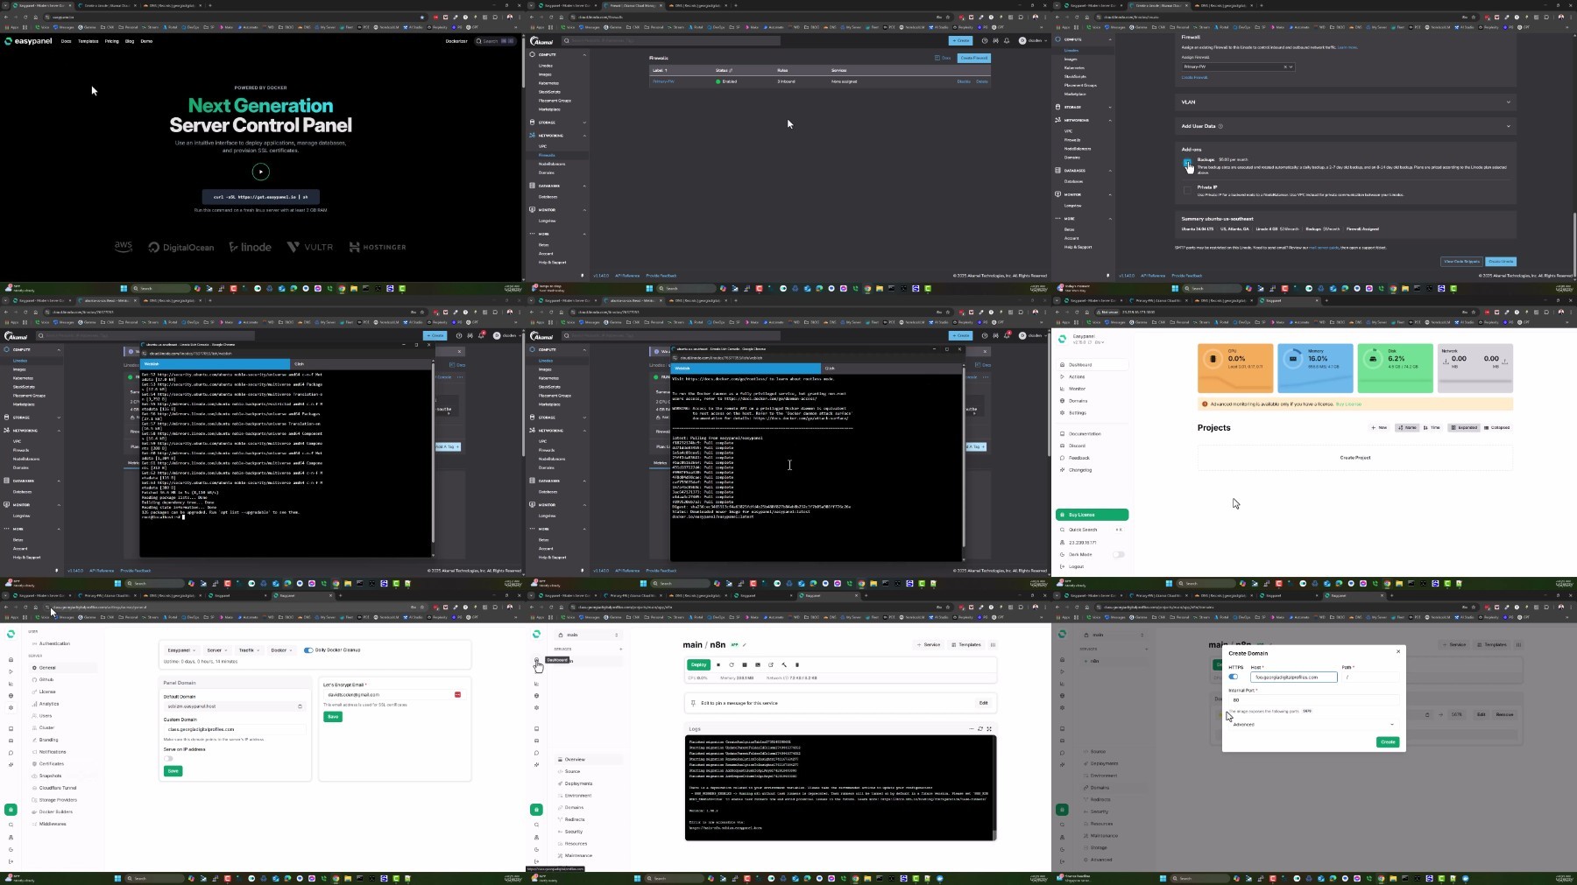Click the wrench icon in n8n toolbar

pyautogui.click(x=784, y=665)
